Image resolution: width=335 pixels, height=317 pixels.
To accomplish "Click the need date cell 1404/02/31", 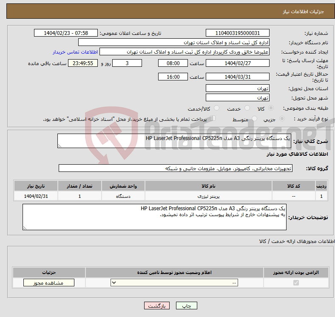I will 36,196.
